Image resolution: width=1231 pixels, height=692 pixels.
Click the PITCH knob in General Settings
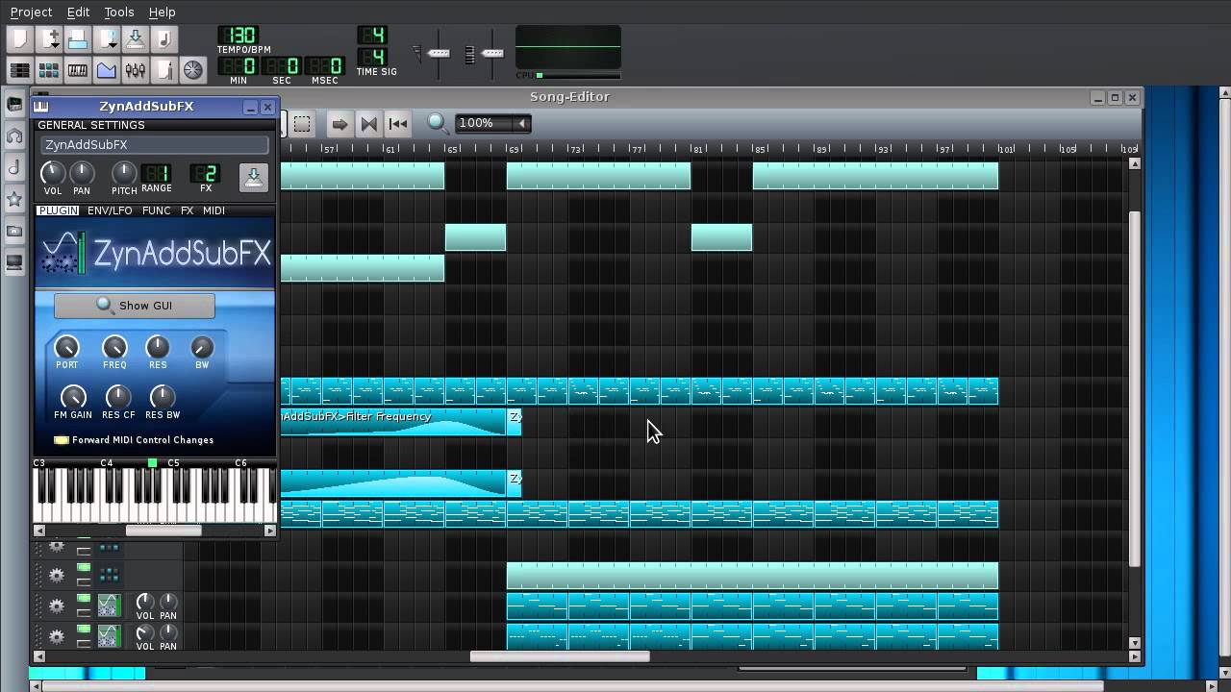[124, 172]
